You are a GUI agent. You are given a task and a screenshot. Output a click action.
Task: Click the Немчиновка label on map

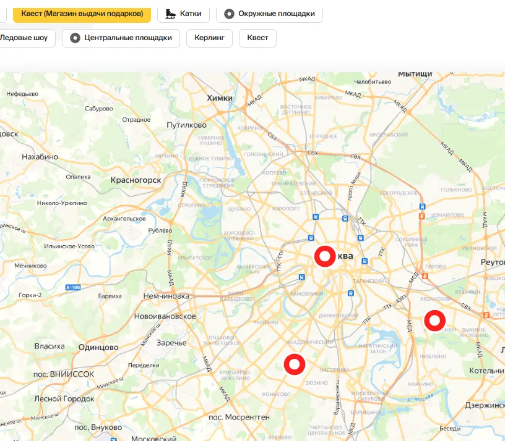(x=166, y=296)
